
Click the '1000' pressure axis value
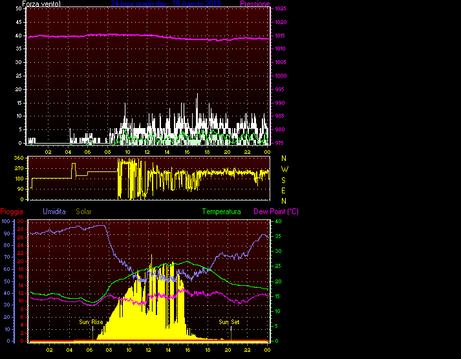pos(281,76)
